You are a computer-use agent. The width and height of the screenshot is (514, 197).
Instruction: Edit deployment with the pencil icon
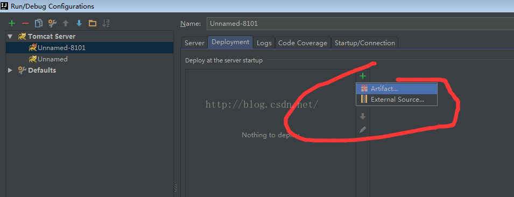coord(363,130)
